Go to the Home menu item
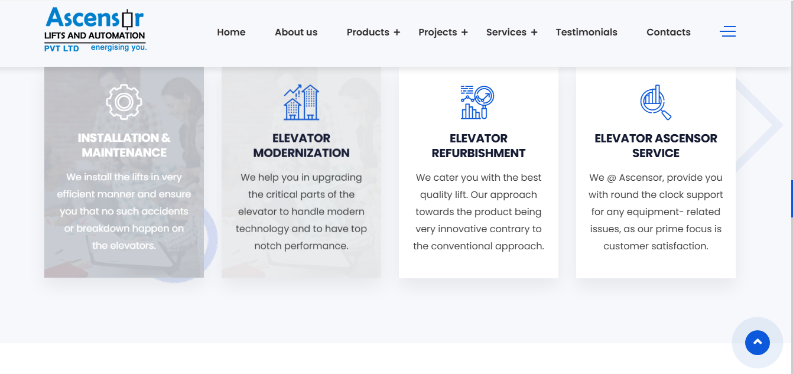The image size is (793, 374). 231,32
